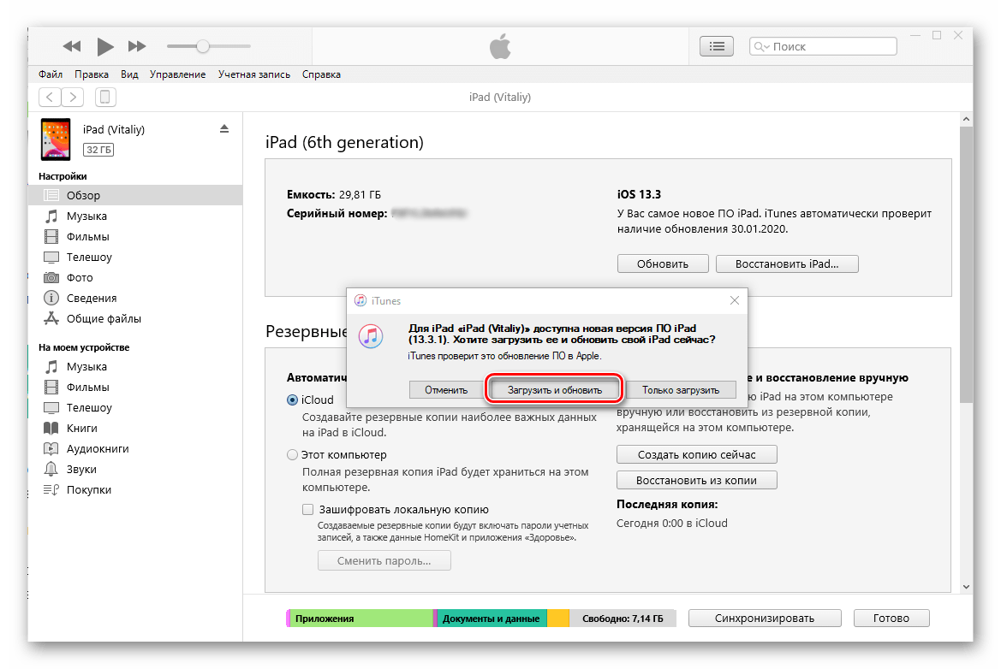The height and width of the screenshot is (669, 1001).
Task: Open the list view toolbar button
Action: pyautogui.click(x=716, y=46)
